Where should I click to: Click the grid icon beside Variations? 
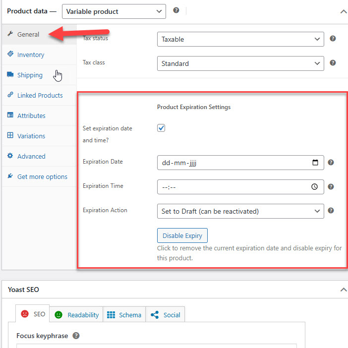click(10, 135)
